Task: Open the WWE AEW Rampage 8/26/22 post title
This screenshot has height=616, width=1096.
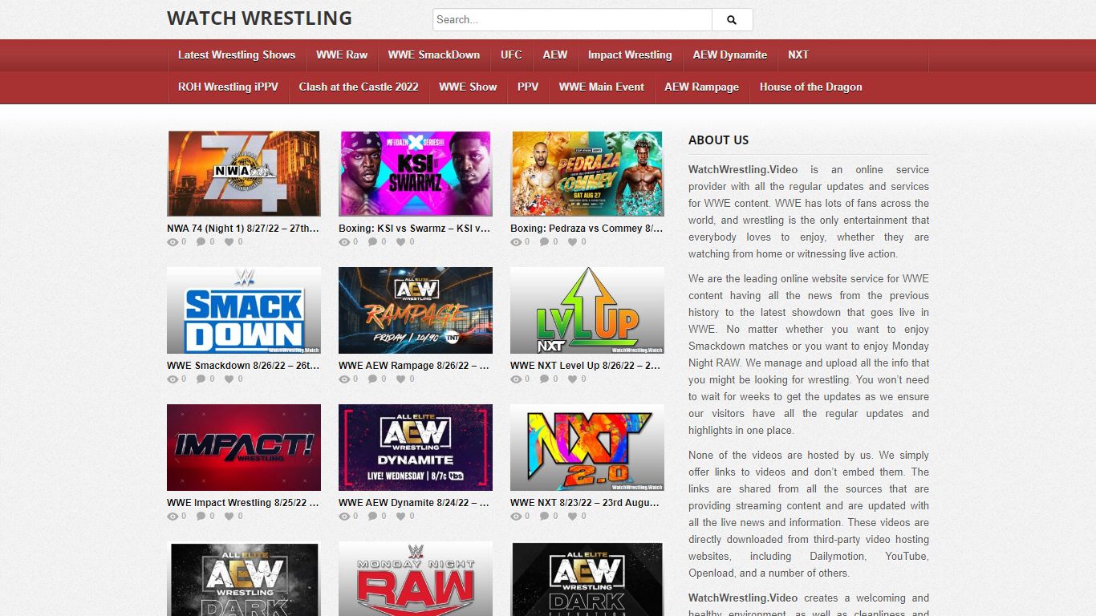Action: pos(415,366)
